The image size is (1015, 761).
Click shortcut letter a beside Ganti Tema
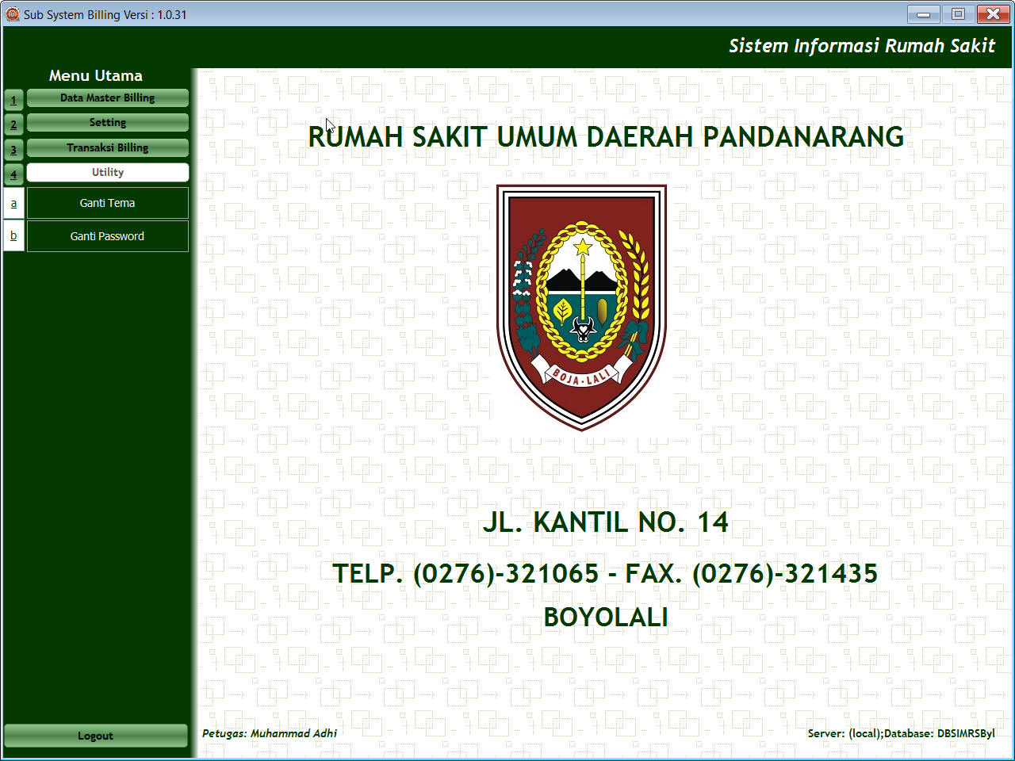[x=13, y=203]
